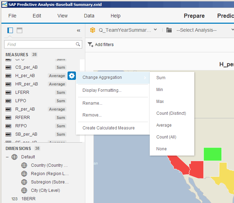Click the Average badge on HR_per_AB
The height and width of the screenshot is (203, 234).
[57, 84]
